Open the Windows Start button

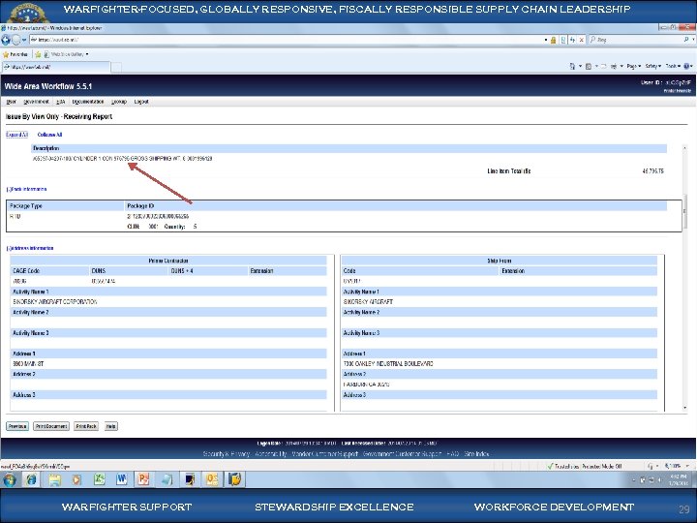click(10, 479)
